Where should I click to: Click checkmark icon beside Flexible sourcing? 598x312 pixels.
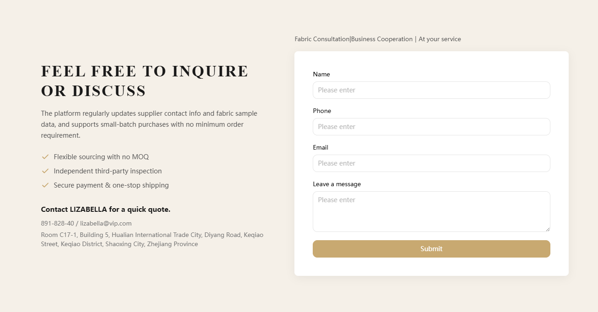[45, 157]
